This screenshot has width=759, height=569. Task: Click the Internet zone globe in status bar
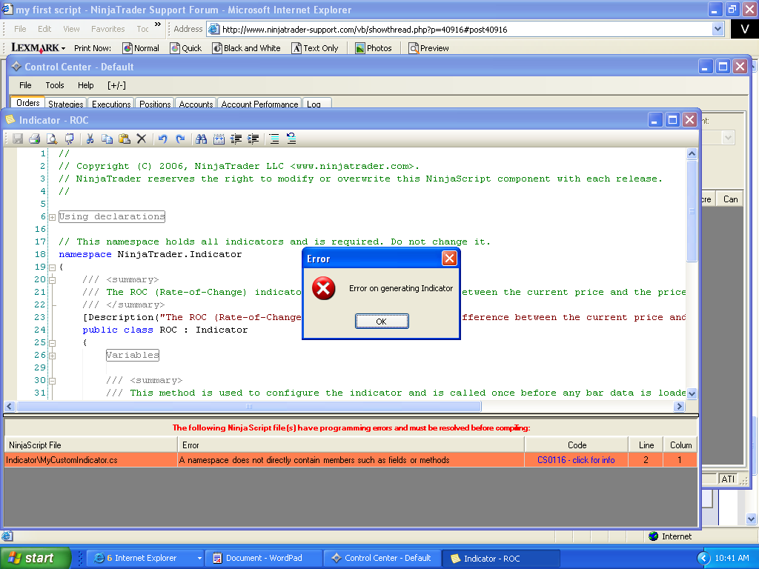653,536
